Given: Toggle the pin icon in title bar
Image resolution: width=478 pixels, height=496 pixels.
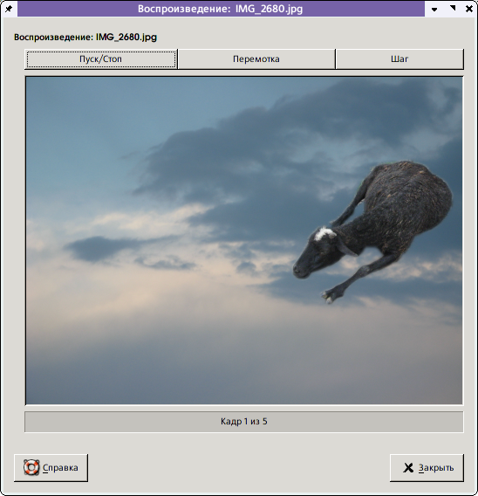Looking at the screenshot, I should point(9,9).
